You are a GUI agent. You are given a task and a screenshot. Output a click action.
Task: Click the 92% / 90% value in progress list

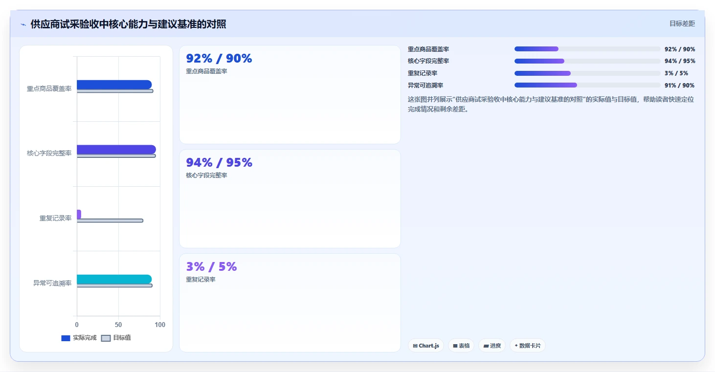coord(680,49)
